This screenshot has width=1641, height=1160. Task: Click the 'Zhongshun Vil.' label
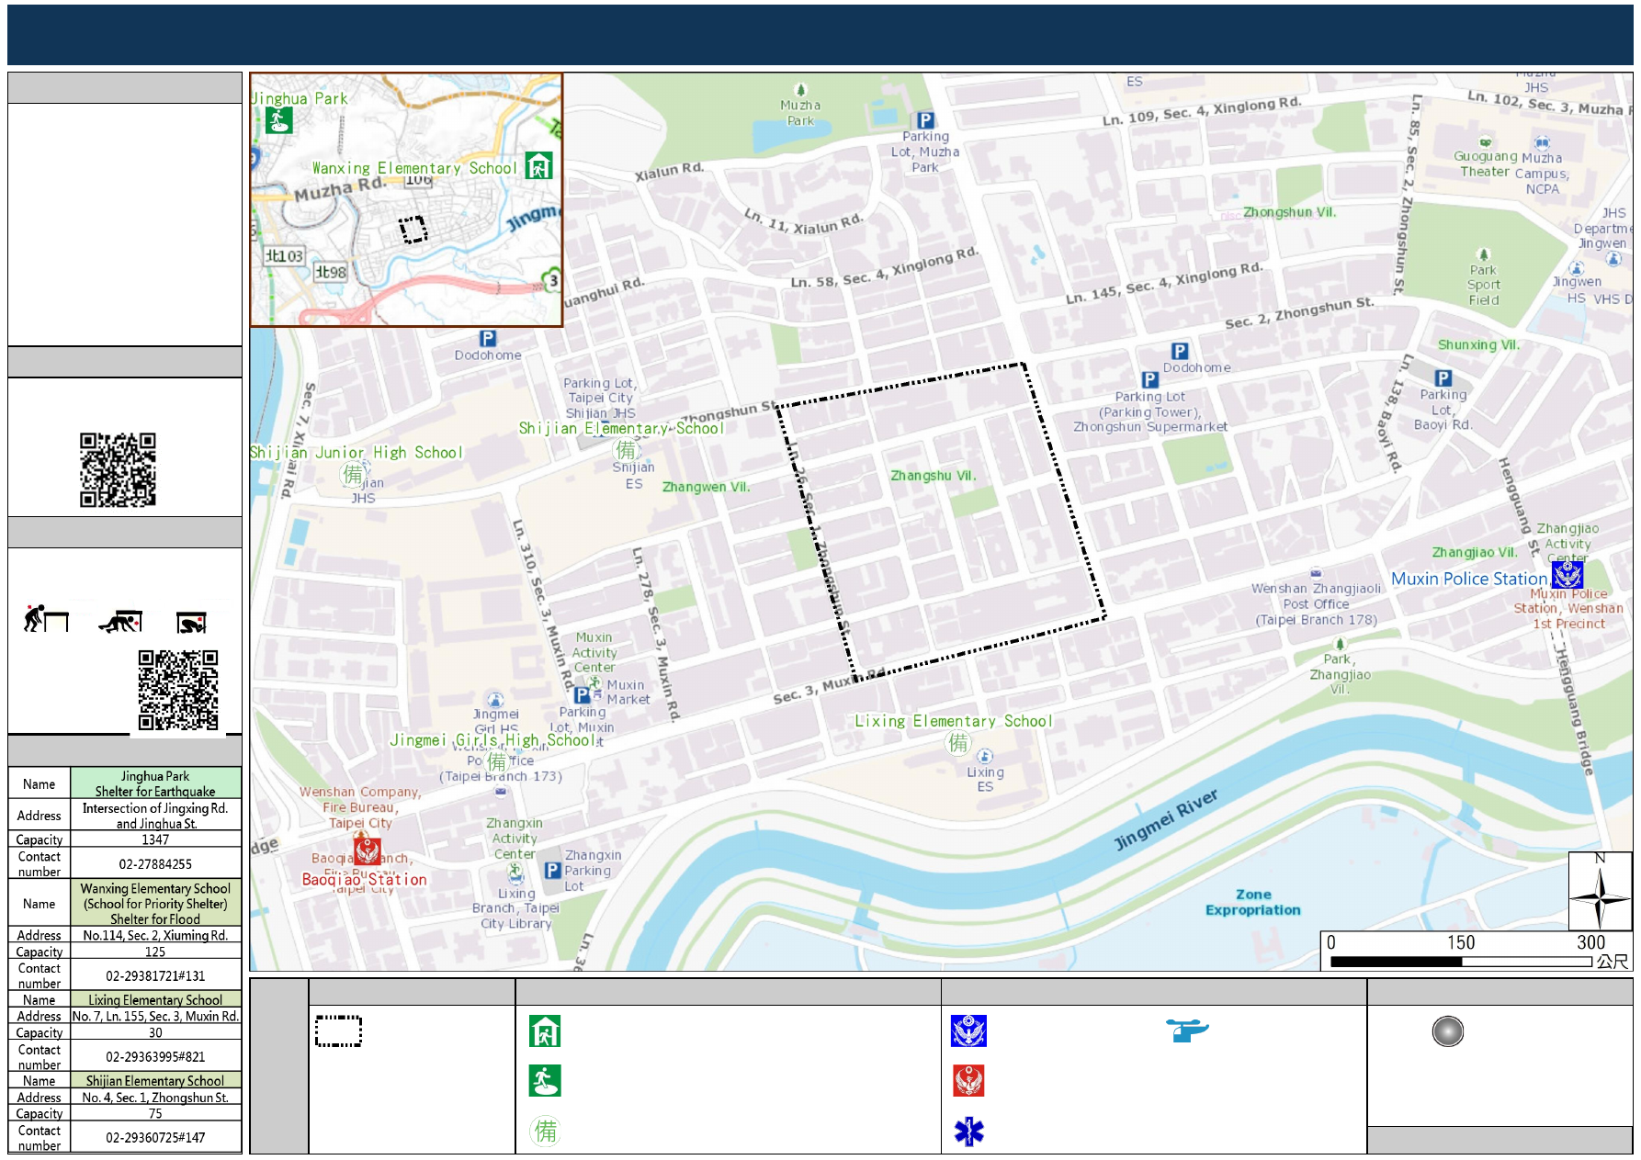[1289, 212]
